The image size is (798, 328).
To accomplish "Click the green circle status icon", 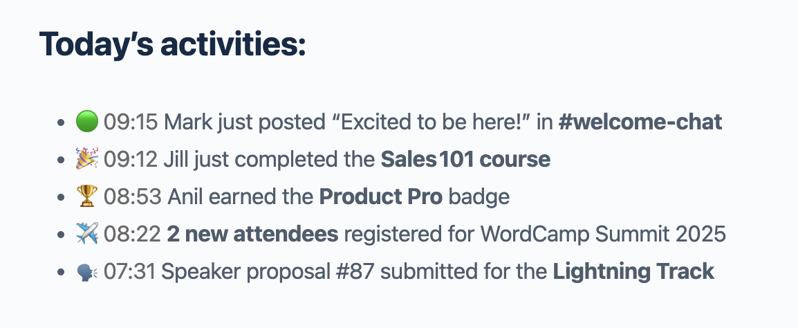I will [x=87, y=122].
